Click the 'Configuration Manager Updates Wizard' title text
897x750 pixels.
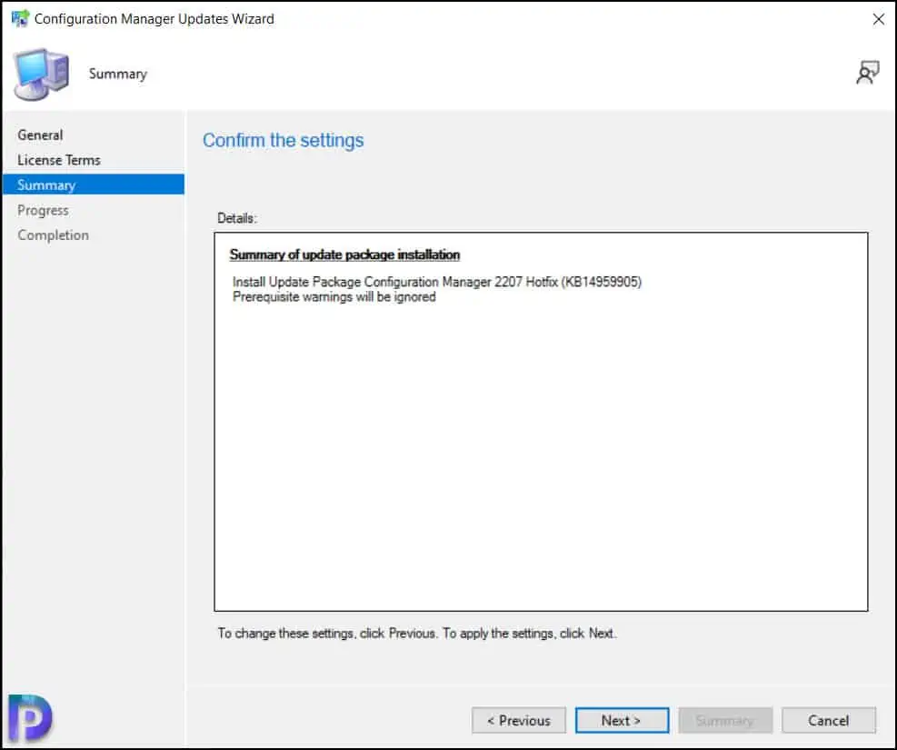click(x=154, y=19)
